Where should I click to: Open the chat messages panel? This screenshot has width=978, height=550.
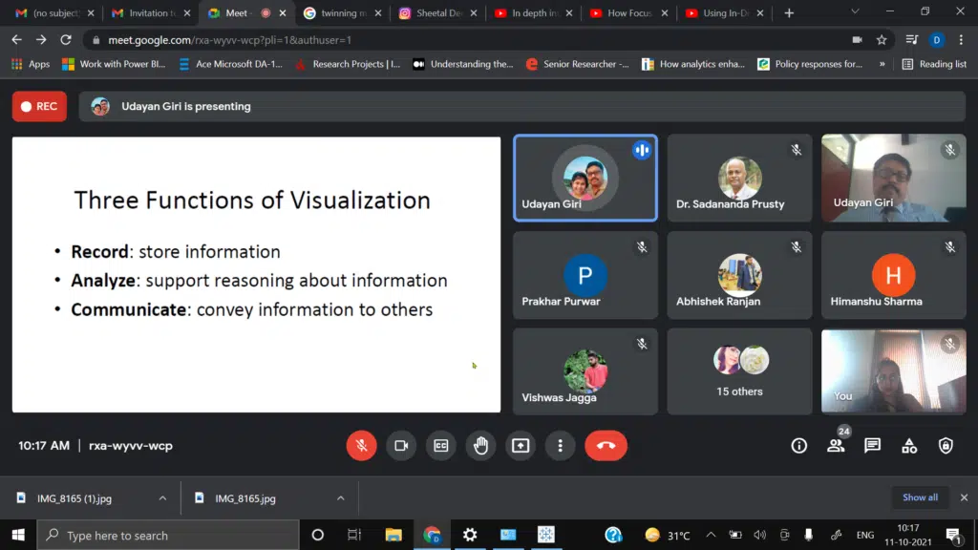point(872,446)
